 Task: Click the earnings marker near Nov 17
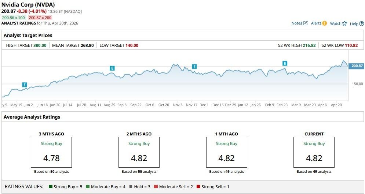(194, 67)
